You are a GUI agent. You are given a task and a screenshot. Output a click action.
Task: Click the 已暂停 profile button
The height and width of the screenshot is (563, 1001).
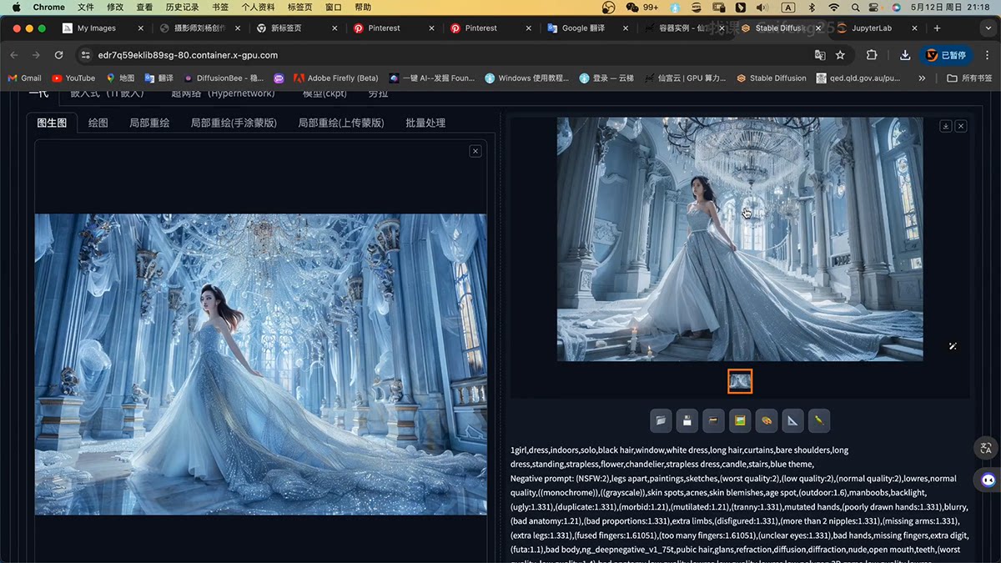click(x=946, y=55)
